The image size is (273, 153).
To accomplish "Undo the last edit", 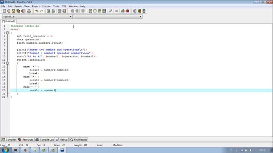I will (37, 11).
